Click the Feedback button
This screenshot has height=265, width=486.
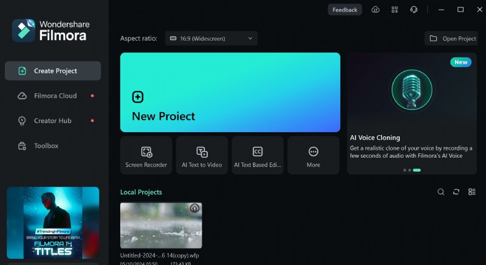click(344, 10)
